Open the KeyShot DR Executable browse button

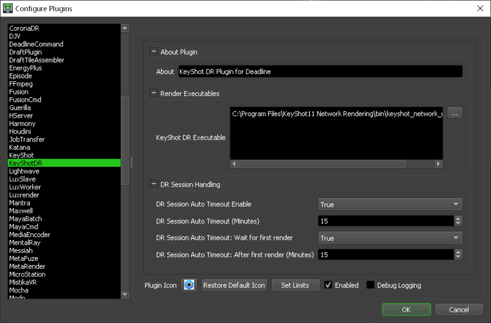455,112
